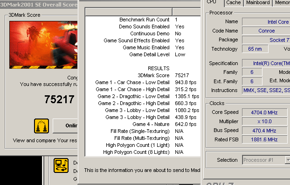The image size is (290, 185).
Task: Select the 3DMark Score 75217 results row
Action: pyautogui.click(x=143, y=75)
